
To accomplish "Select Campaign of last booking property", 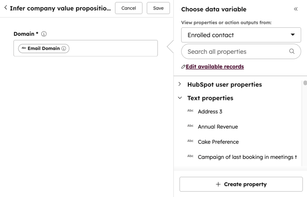I will click(247, 157).
